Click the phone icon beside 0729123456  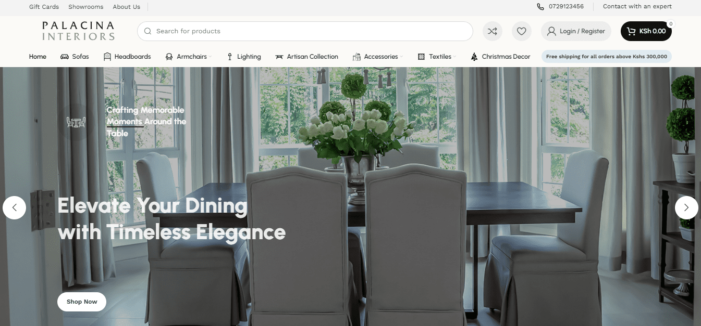click(540, 7)
